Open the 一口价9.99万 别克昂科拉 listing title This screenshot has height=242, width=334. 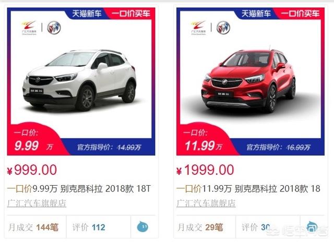79,189
